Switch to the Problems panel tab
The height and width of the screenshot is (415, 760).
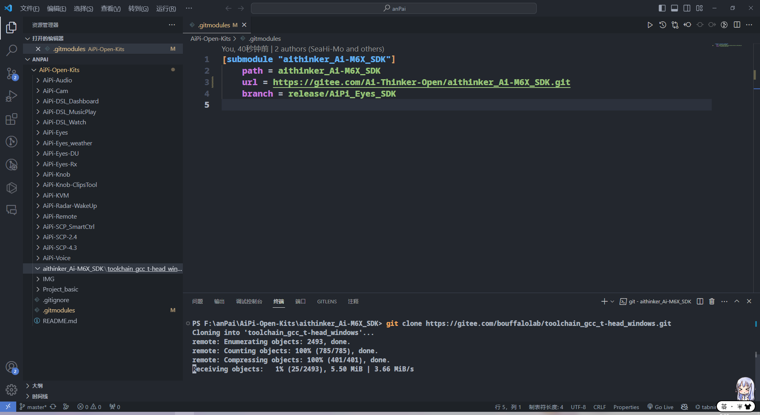(198, 301)
